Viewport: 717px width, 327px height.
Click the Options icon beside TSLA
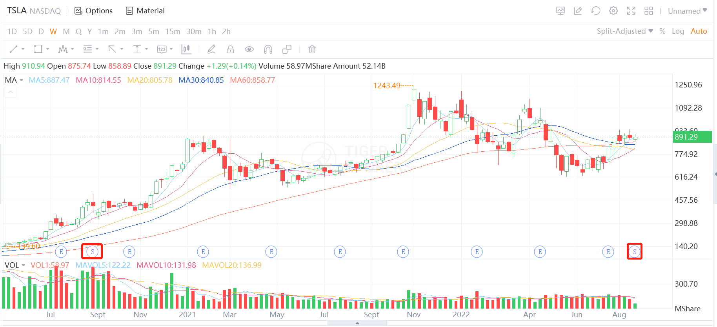[x=78, y=11]
